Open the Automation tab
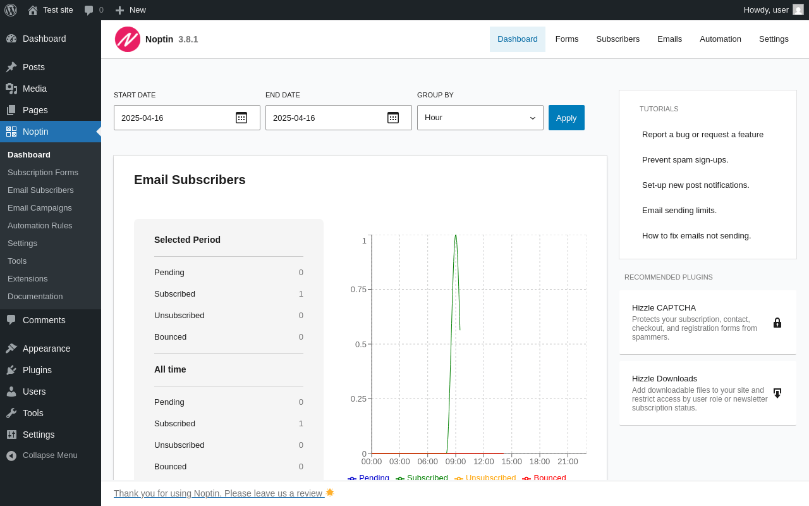This screenshot has height=506, width=809. [720, 39]
